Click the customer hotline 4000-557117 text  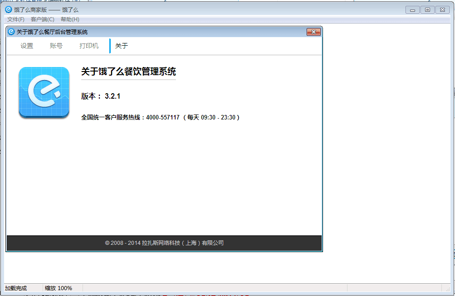pyautogui.click(x=163, y=117)
